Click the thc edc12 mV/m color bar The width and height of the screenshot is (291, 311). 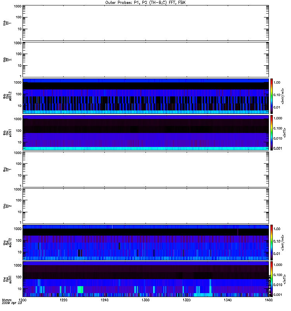272,242
